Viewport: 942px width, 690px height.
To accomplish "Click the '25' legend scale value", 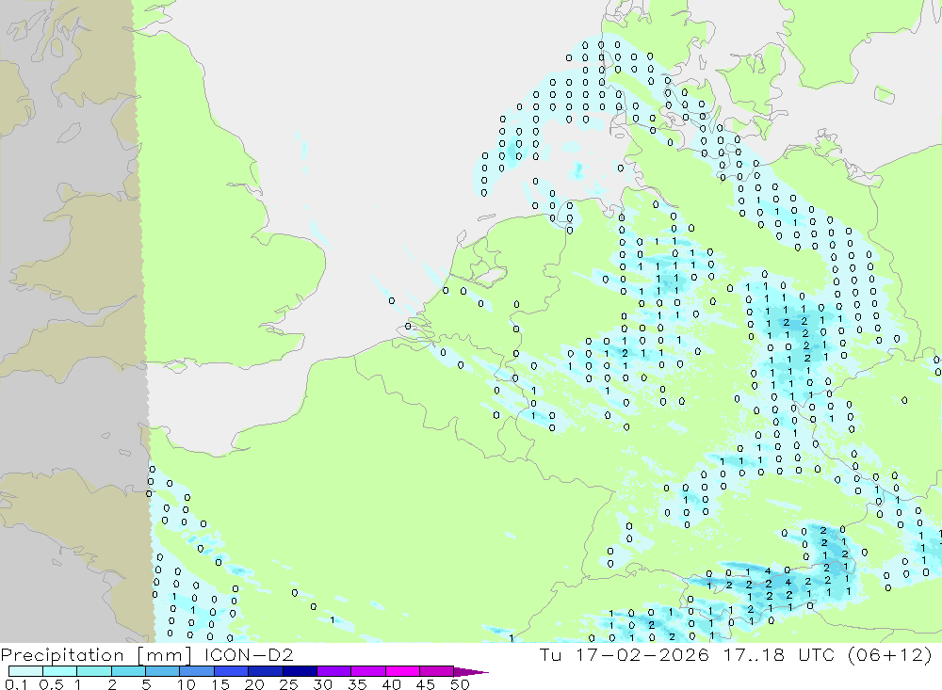I will click(x=288, y=684).
